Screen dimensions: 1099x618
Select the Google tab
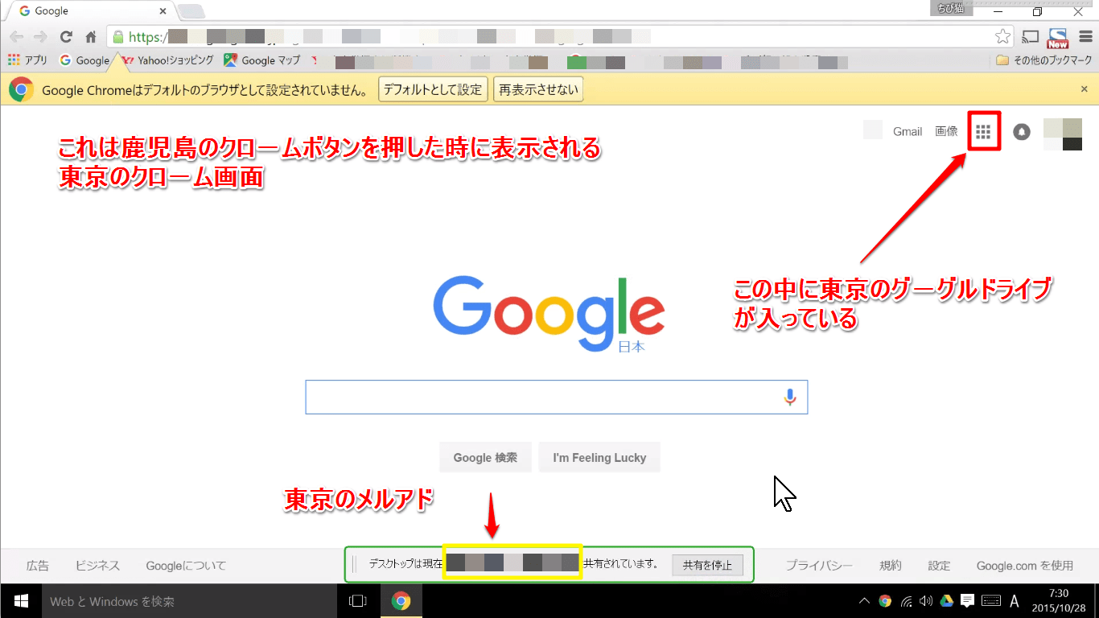88,11
